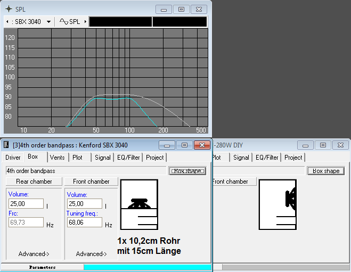Expand the SPL plot type arrow
This screenshot has height=272, width=351.
point(85,22)
